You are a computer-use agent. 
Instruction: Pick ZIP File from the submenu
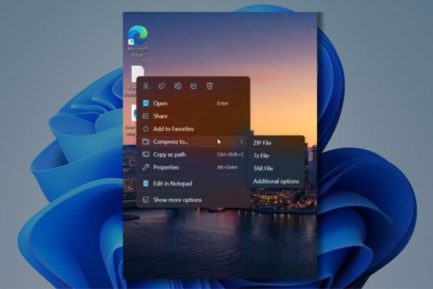coord(277,143)
